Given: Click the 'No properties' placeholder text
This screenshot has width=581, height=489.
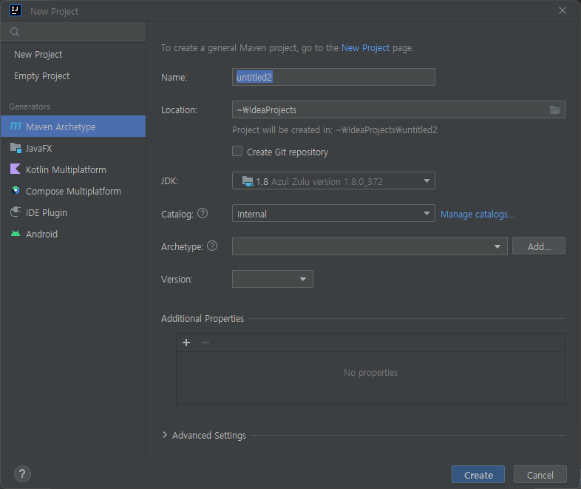Looking at the screenshot, I should (370, 373).
